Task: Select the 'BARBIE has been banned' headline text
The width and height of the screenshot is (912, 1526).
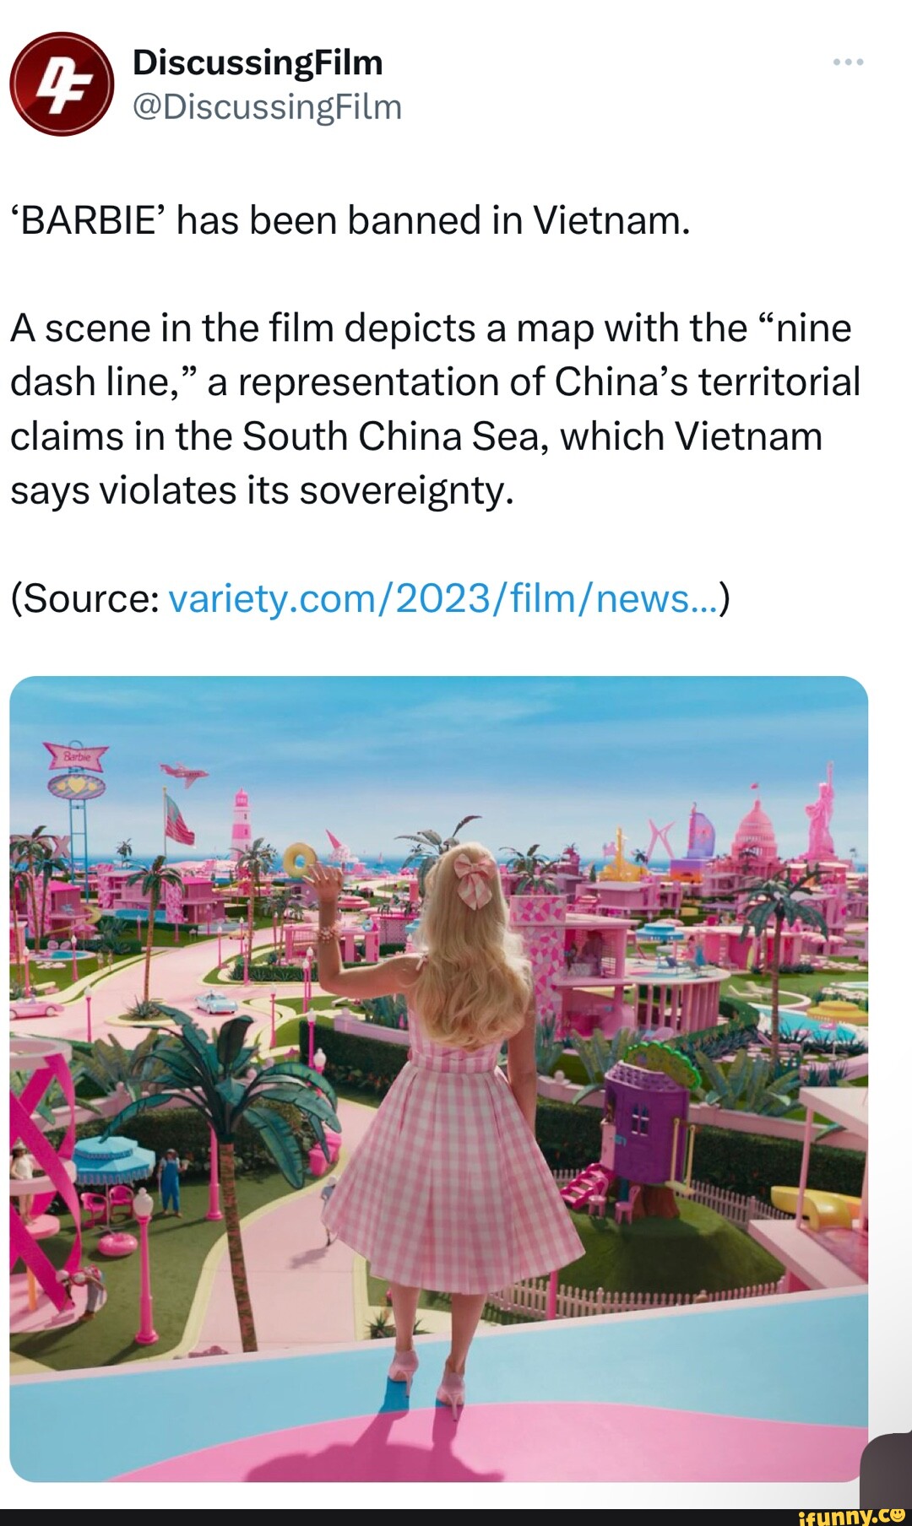Action: 350,220
